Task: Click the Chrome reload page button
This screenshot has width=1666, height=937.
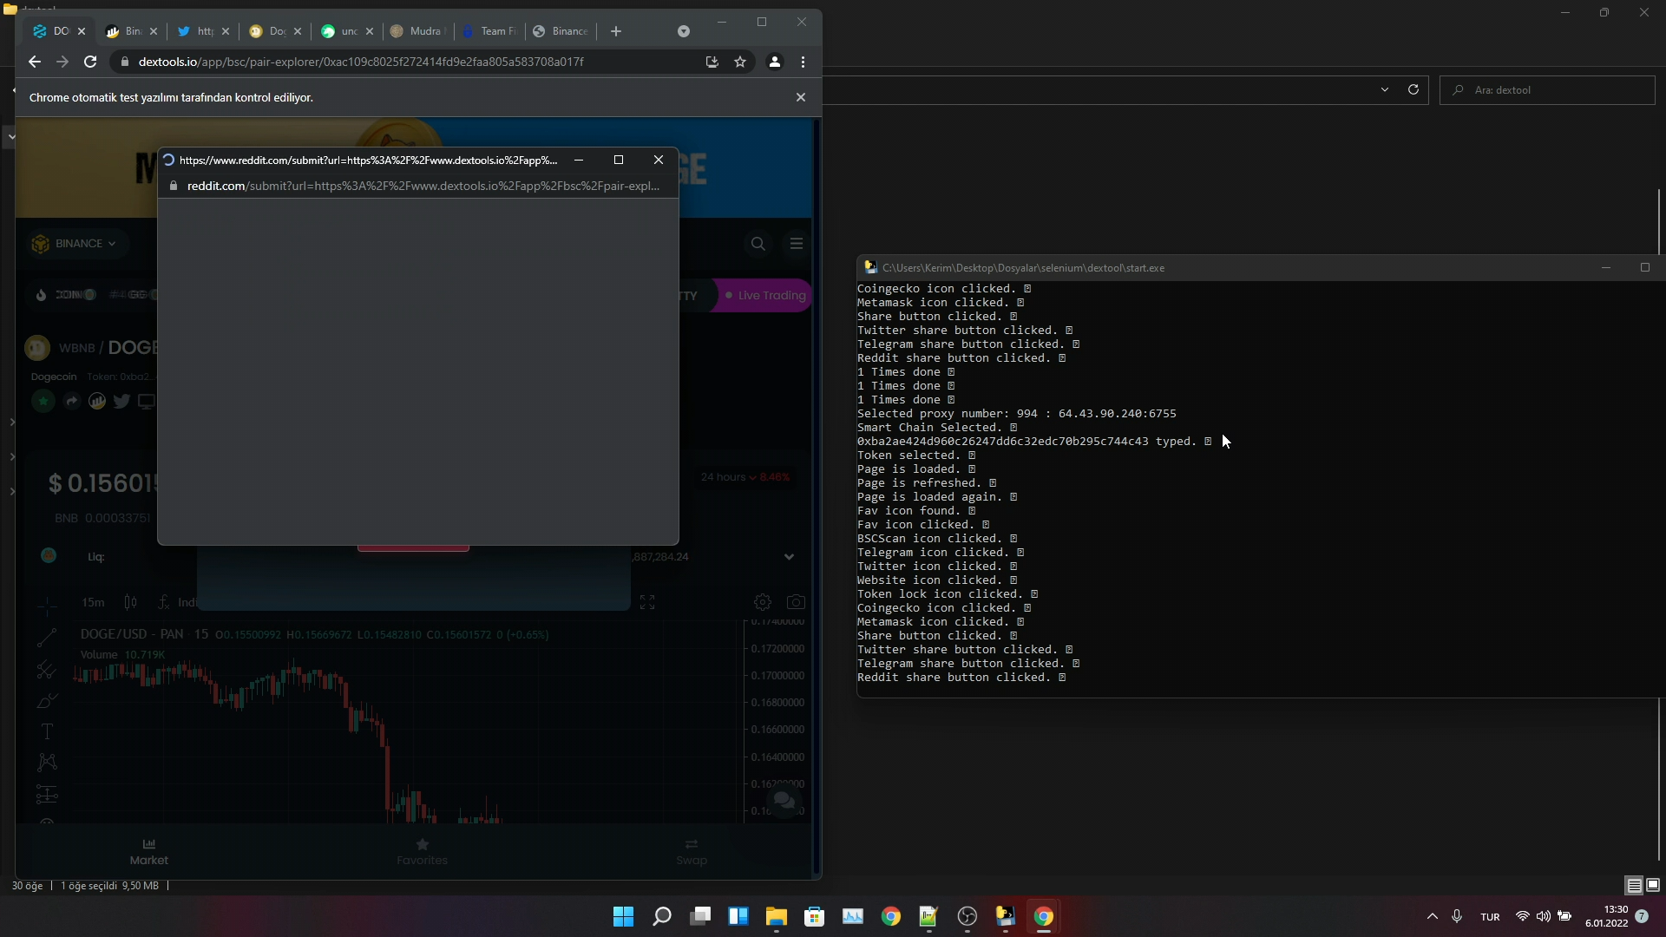Action: click(90, 62)
